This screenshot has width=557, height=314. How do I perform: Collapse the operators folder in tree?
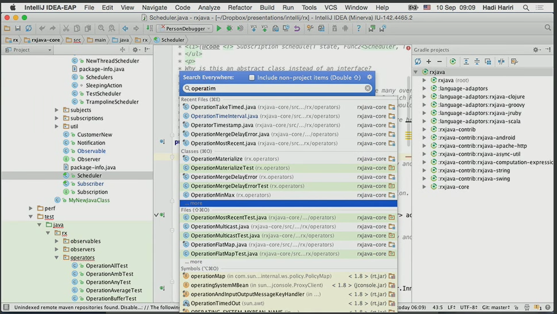(56, 258)
